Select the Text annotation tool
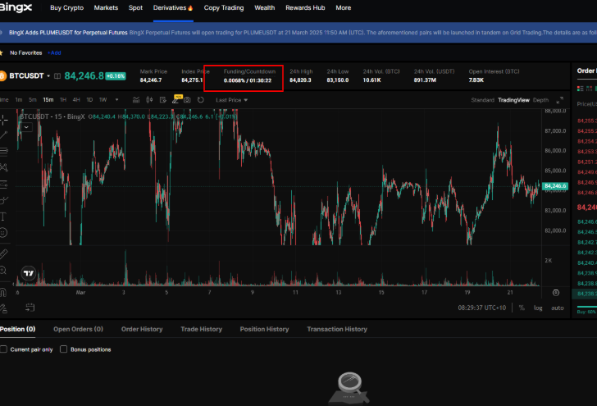Screen dimensions: 597x406 tap(3, 217)
